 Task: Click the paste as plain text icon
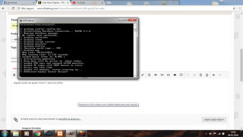point(207,75)
